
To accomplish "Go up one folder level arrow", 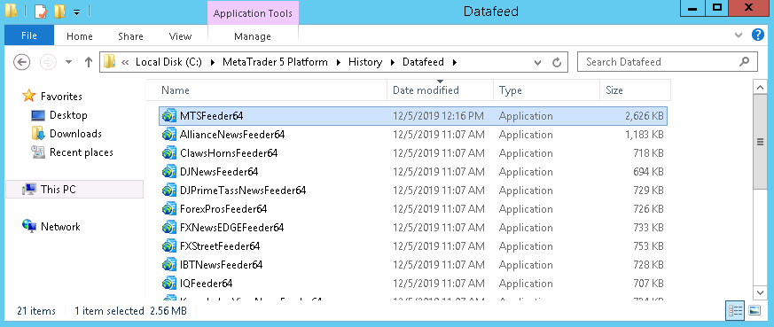I will (x=89, y=62).
